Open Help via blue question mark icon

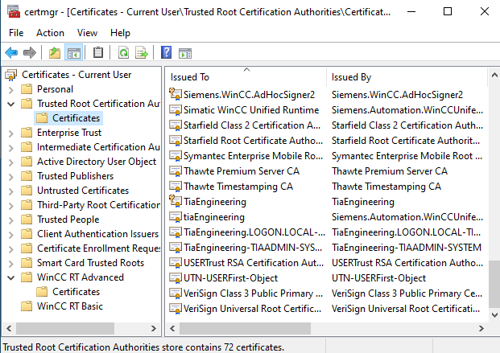pyautogui.click(x=167, y=53)
